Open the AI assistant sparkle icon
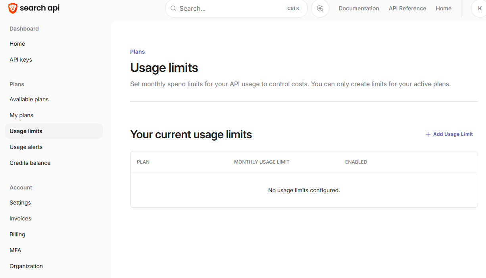The height and width of the screenshot is (278, 486). (x=320, y=8)
